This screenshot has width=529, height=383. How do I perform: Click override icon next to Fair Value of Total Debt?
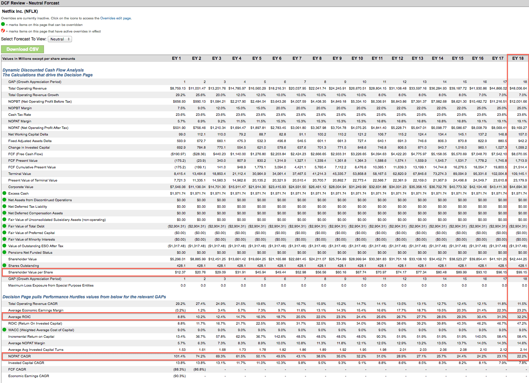point(4,226)
